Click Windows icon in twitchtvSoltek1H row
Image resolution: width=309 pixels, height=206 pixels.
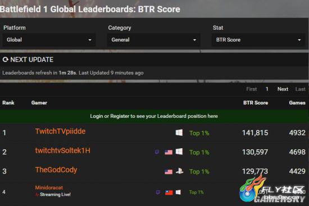[179, 152]
